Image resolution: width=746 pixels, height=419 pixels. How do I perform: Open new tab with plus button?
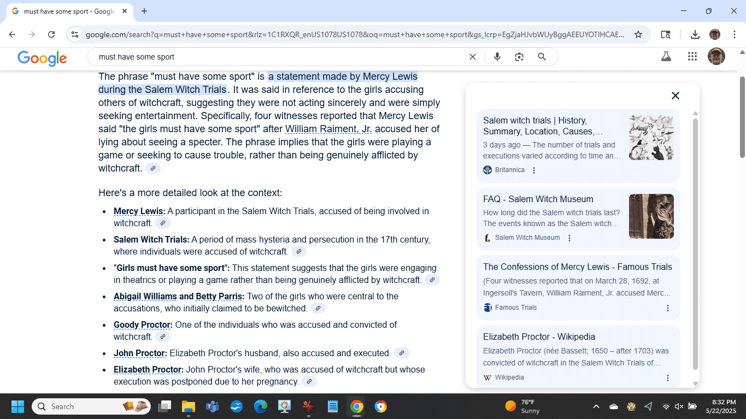coord(144,11)
